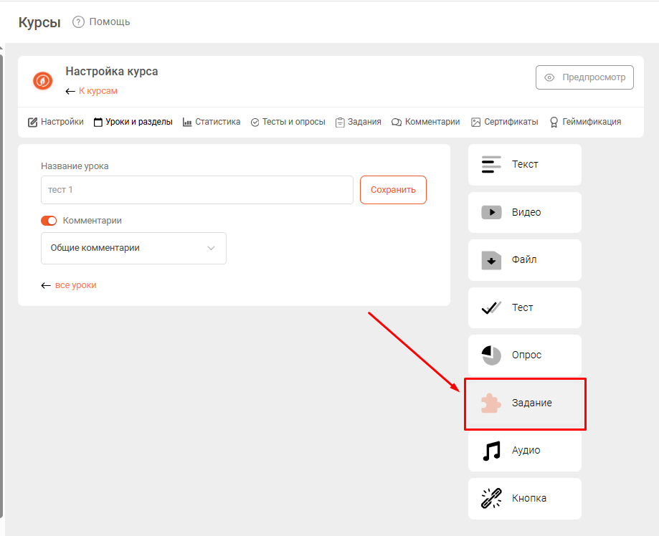Follow the все уроки link

pos(75,285)
